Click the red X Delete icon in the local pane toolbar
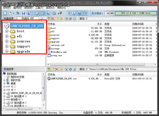The height and width of the screenshot is (116, 159). 57,69
